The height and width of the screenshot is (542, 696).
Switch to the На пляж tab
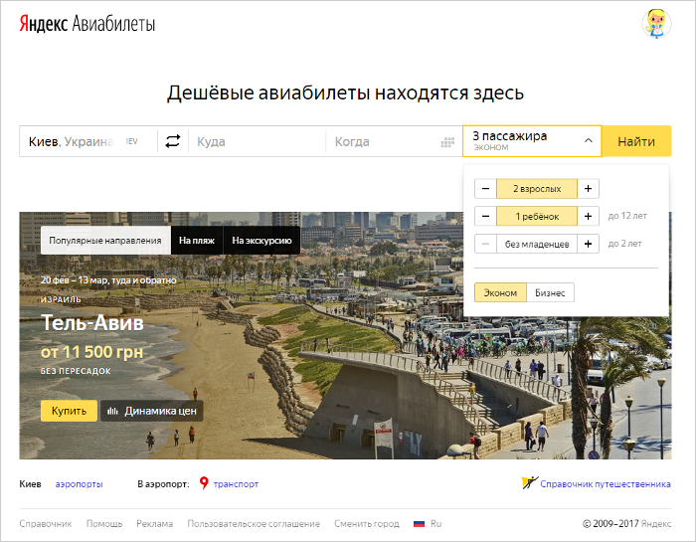[197, 240]
